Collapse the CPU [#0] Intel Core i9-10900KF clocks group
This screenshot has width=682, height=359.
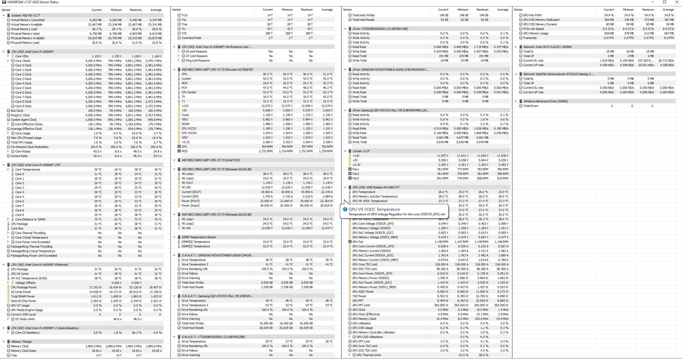pyautogui.click(x=3, y=52)
